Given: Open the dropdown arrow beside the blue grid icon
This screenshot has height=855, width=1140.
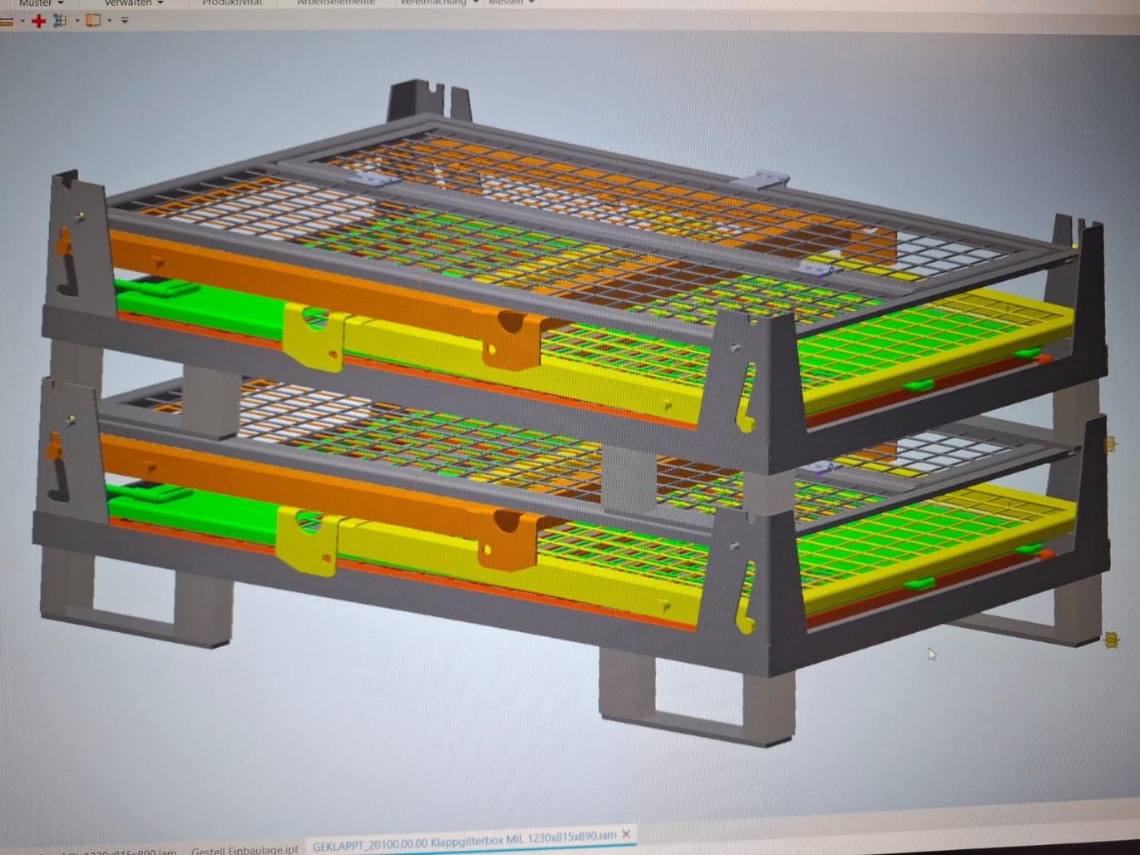Looking at the screenshot, I should (x=77, y=20).
